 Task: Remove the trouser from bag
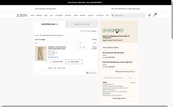pos(50,68)
